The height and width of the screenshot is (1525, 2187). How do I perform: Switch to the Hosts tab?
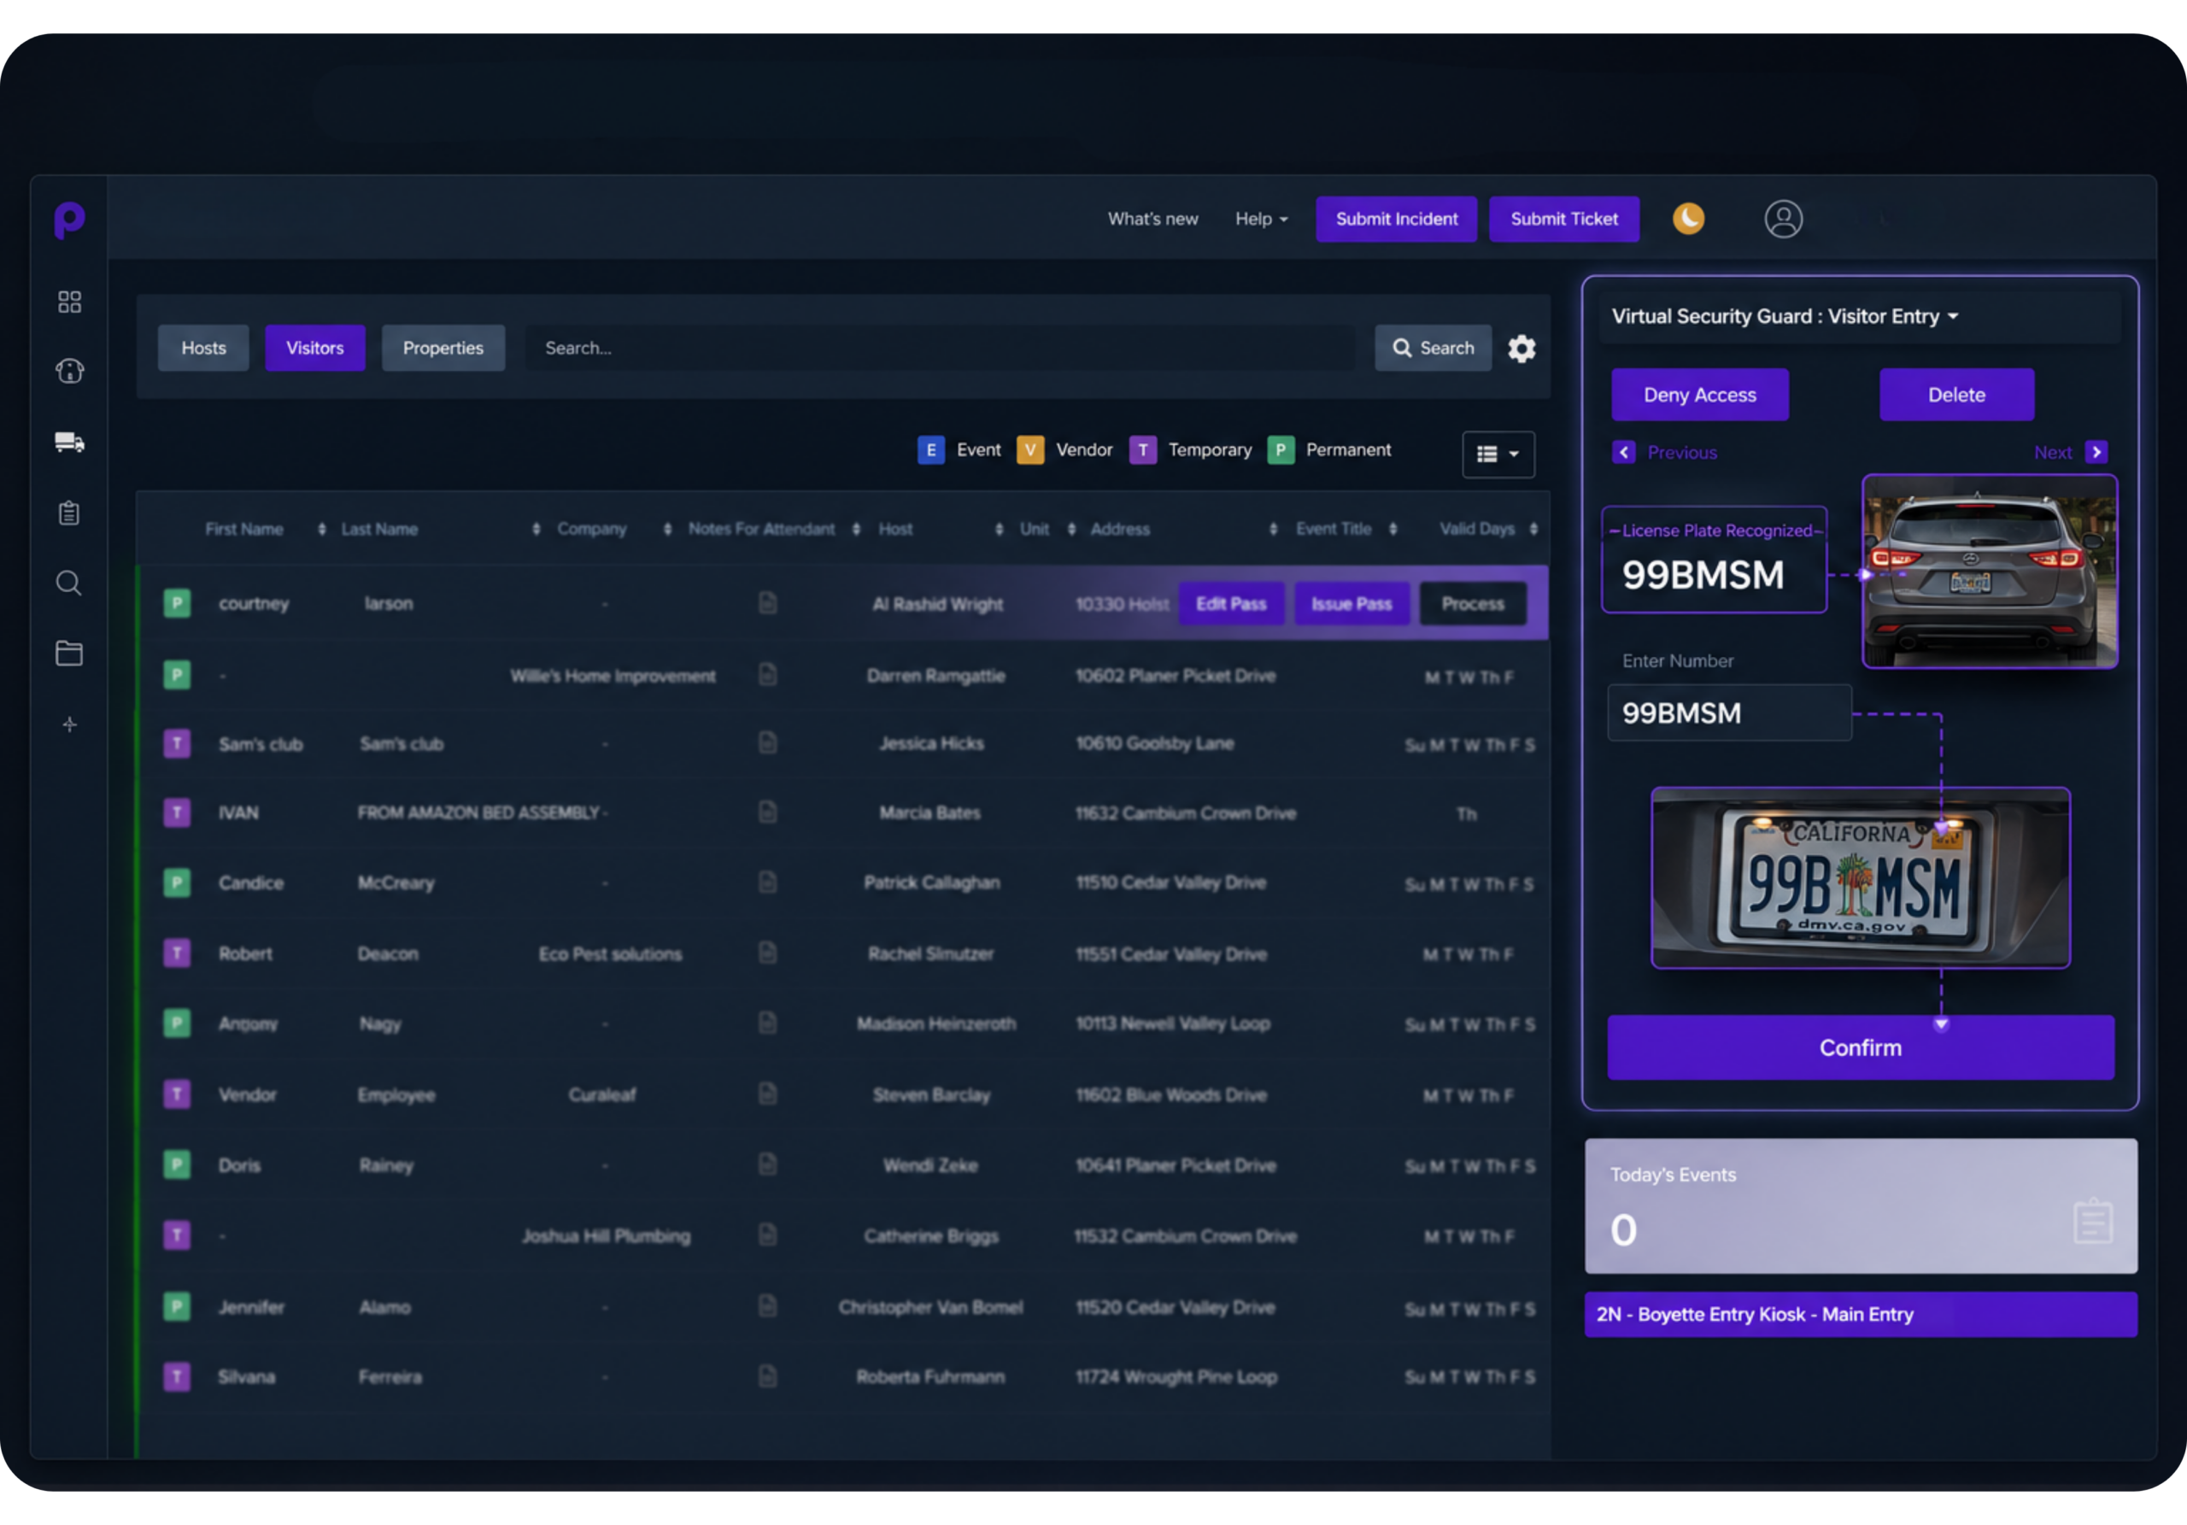[x=204, y=348]
